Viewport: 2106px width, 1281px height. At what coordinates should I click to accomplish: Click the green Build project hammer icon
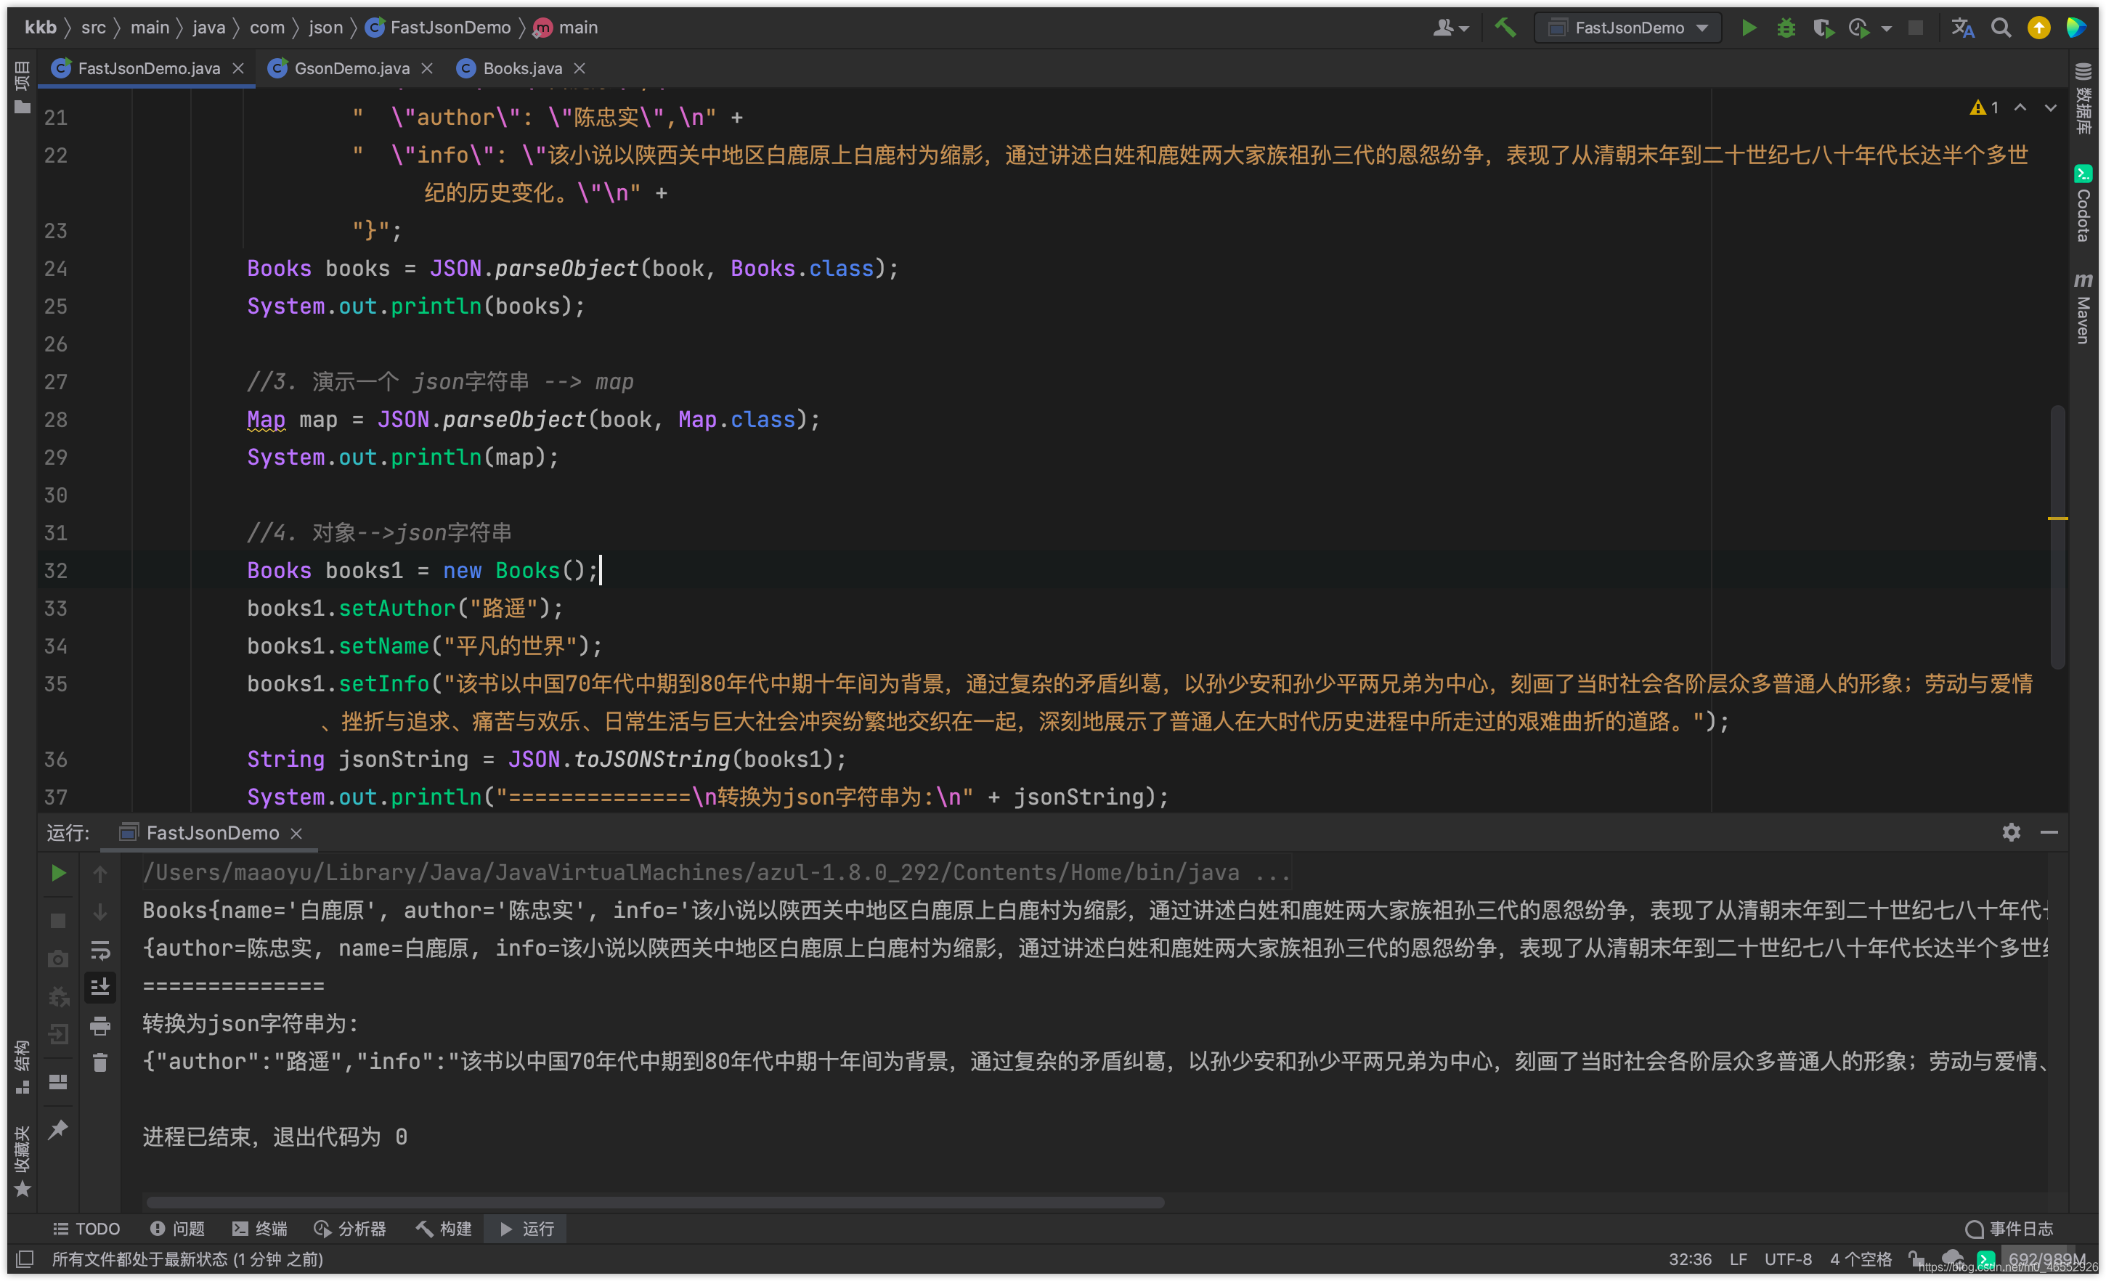[x=1505, y=28]
